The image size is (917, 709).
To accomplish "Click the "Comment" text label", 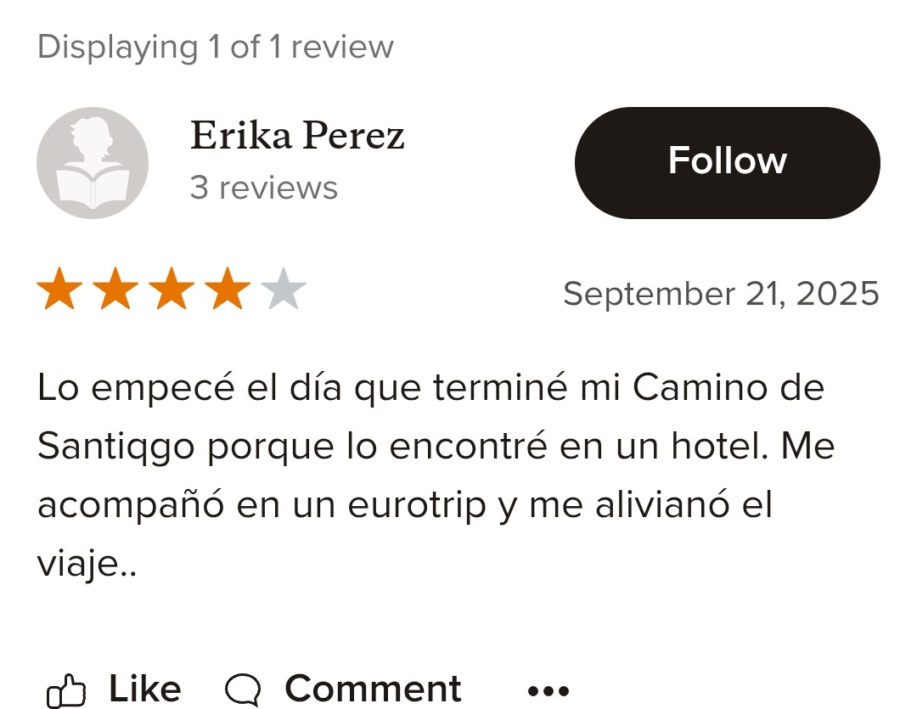I will [373, 689].
